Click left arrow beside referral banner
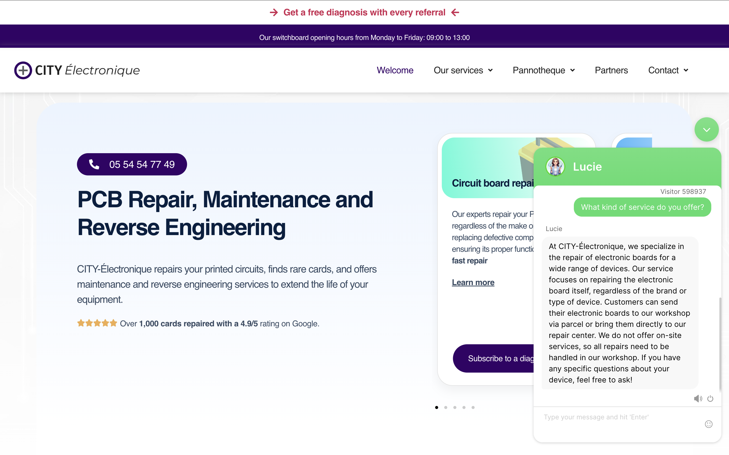Image resolution: width=729 pixels, height=455 pixels. point(455,12)
